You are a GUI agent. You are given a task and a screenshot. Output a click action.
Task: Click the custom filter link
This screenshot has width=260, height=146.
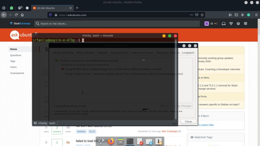[206, 125]
